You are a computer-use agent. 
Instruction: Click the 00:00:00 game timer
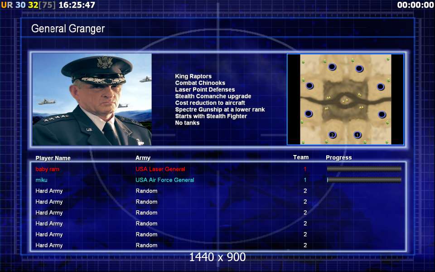[416, 5]
